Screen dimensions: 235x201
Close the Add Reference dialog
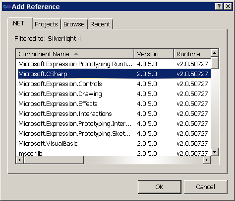[x=228, y=6]
